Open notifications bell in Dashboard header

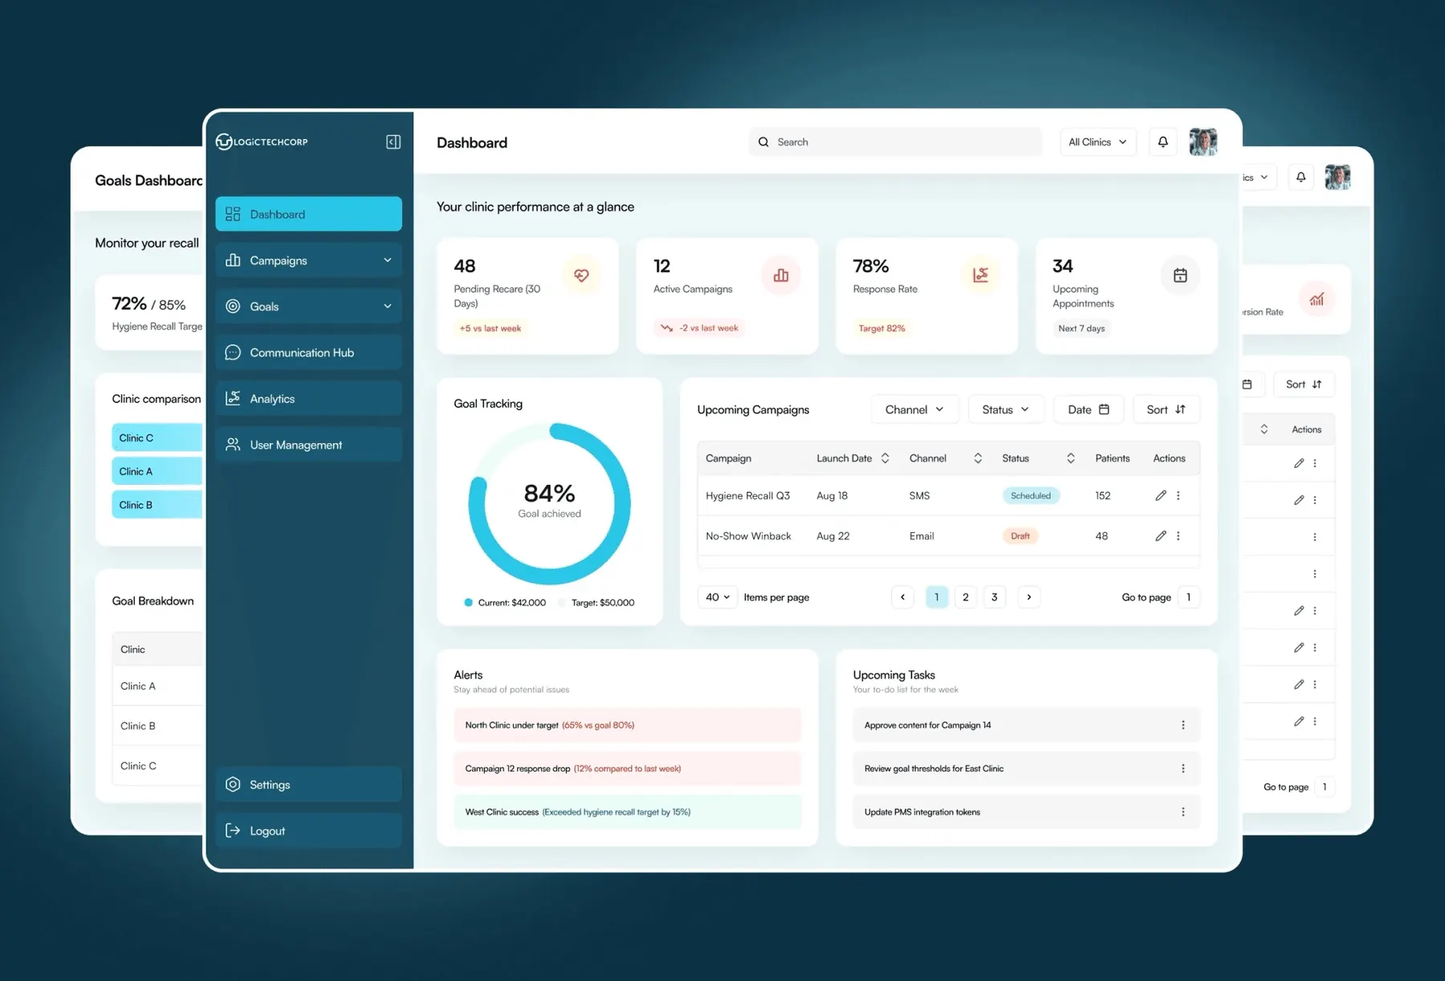click(x=1162, y=142)
